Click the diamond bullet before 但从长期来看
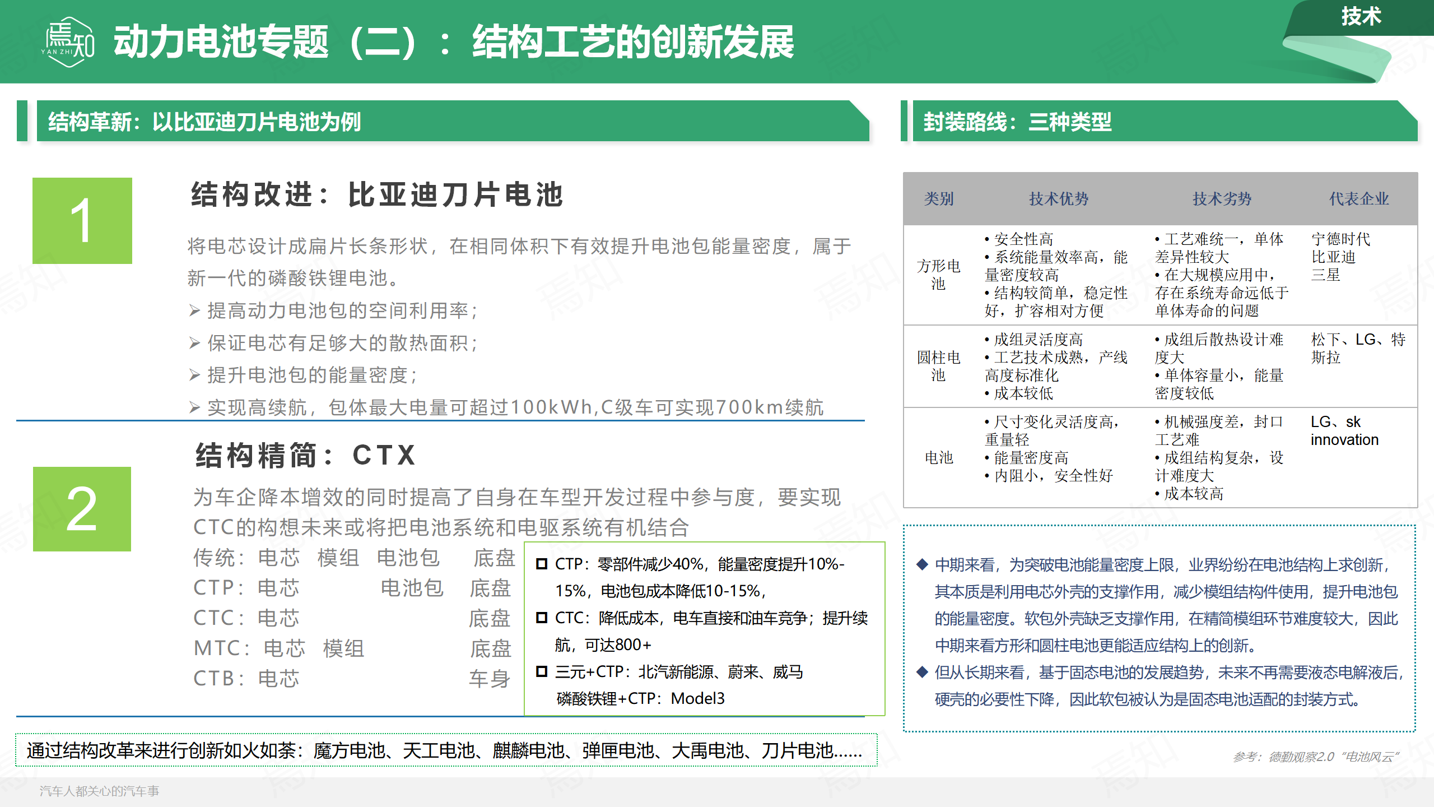Viewport: 1434px width, 807px height. [922, 671]
